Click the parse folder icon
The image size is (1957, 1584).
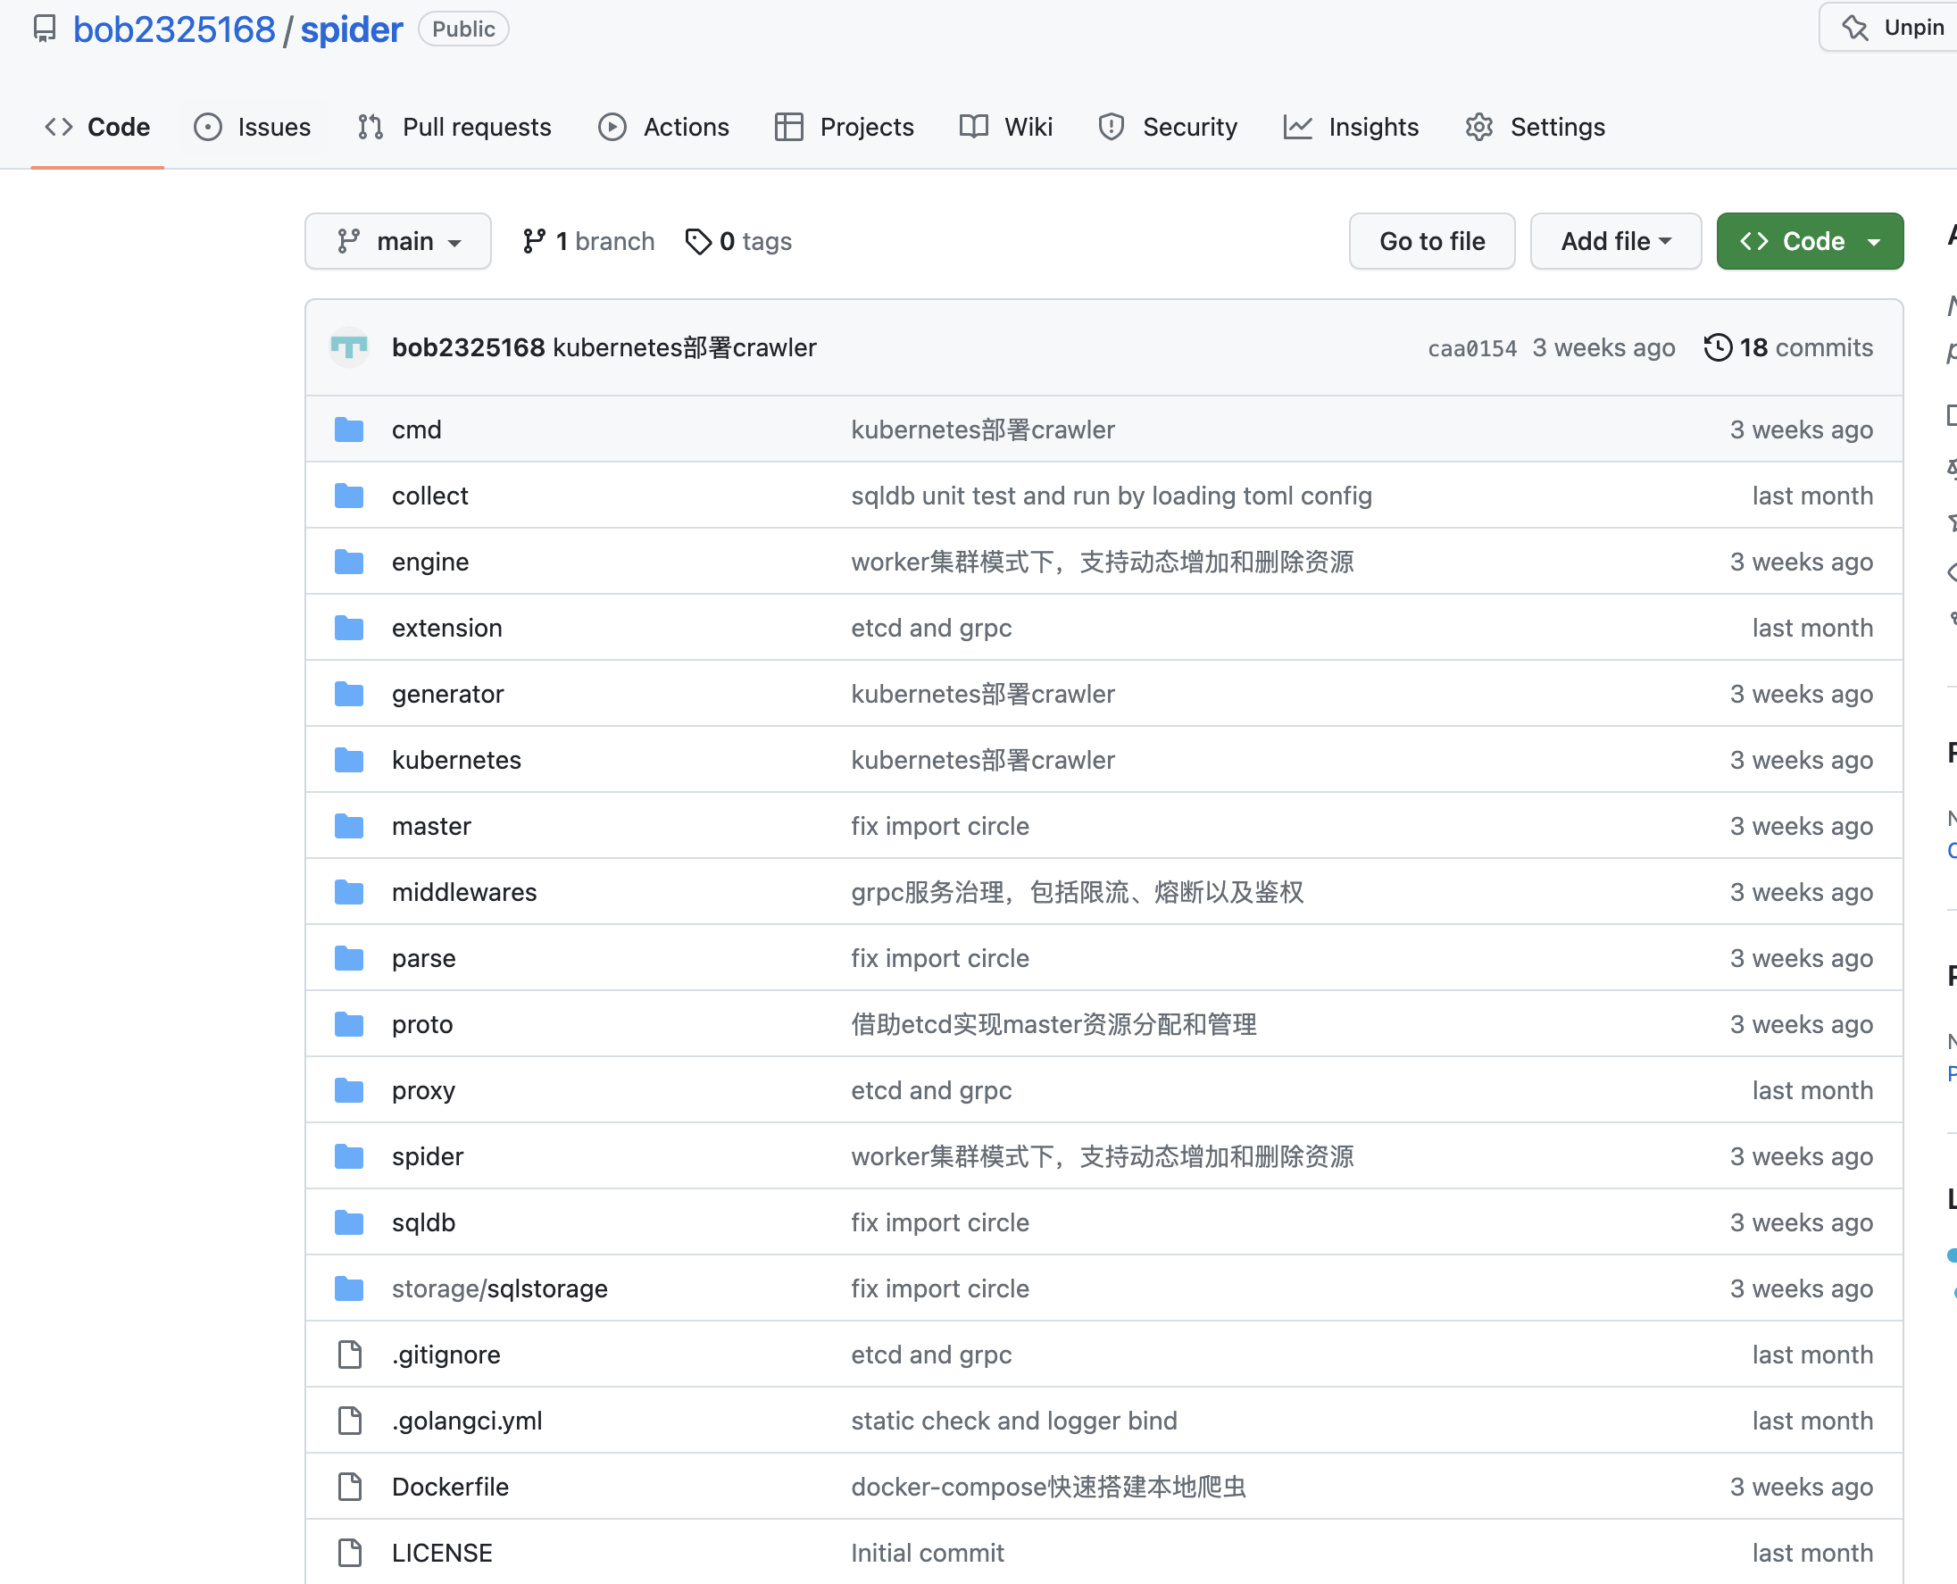pyautogui.click(x=348, y=958)
